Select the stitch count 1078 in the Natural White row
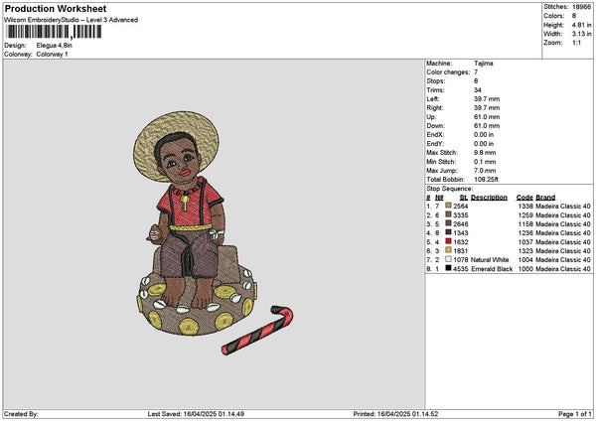 pos(460,259)
